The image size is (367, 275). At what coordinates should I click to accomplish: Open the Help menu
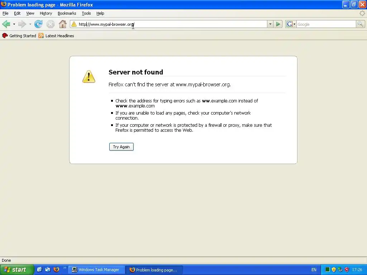pos(100,13)
